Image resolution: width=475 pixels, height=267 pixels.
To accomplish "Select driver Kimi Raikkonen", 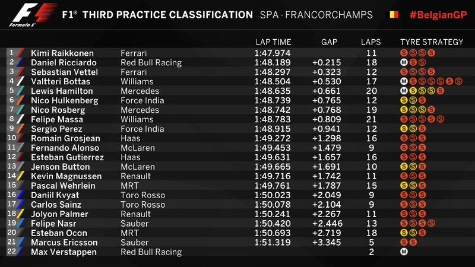I will 62,53.
